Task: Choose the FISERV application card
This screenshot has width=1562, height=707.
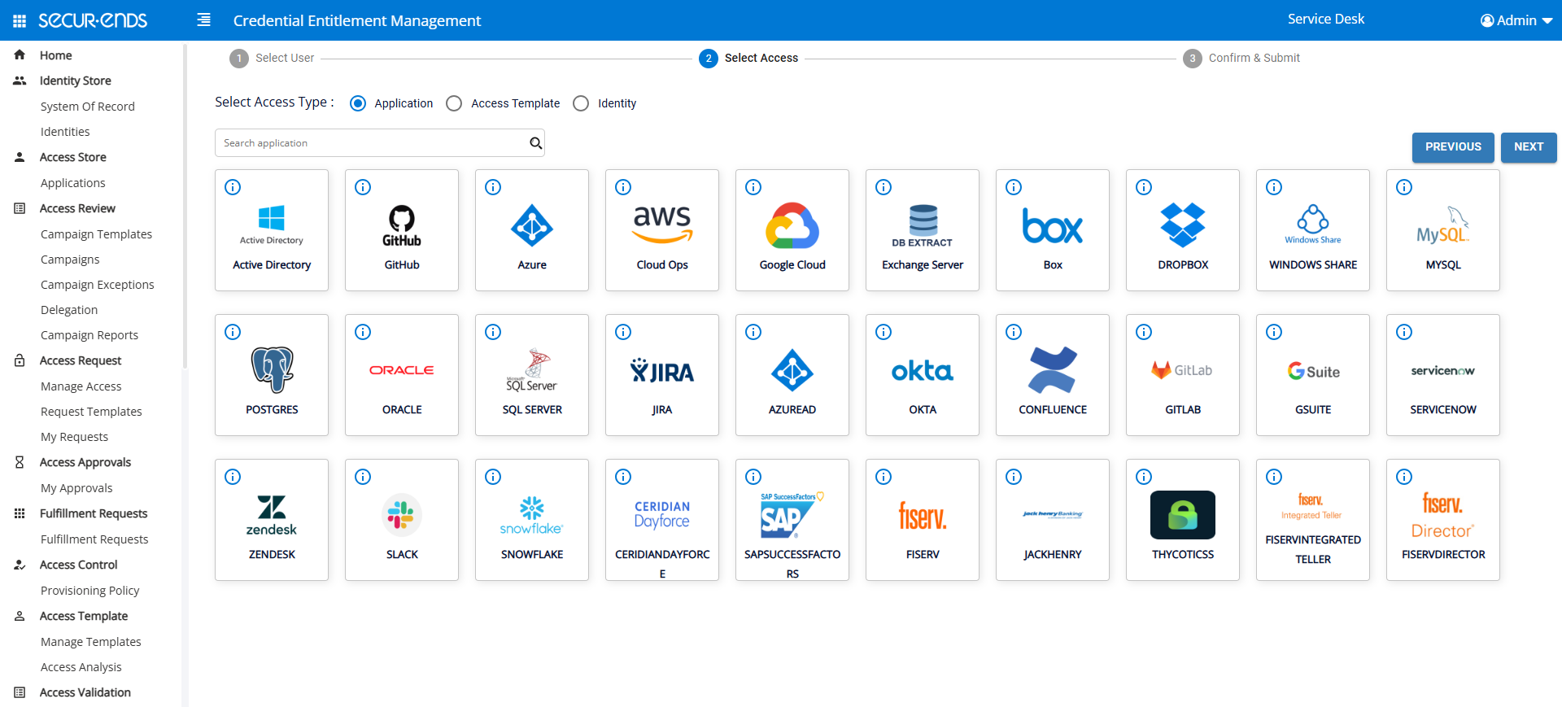Action: coord(923,520)
